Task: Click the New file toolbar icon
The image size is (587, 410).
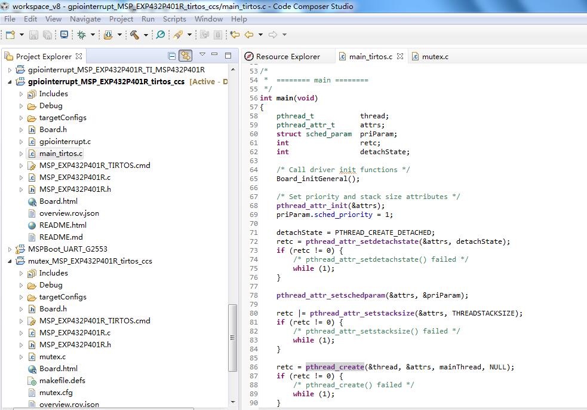Action: tap(10, 35)
